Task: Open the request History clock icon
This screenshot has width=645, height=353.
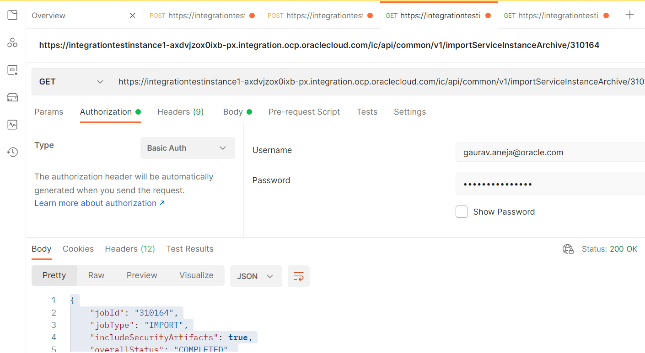Action: (12, 152)
